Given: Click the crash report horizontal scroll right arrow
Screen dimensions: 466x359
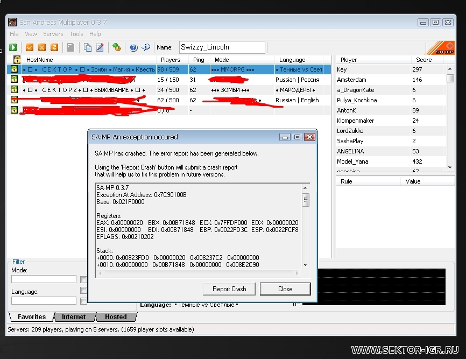Looking at the screenshot, I should point(296,273).
